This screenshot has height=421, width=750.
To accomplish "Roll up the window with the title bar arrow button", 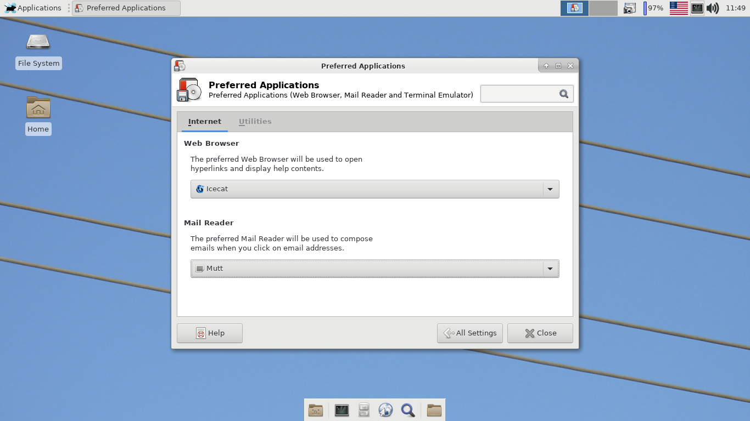I will tap(546, 66).
